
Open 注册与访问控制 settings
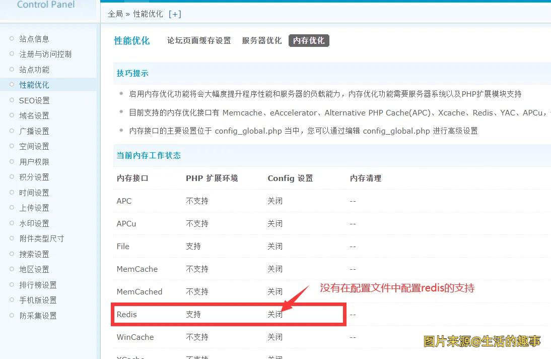[45, 54]
